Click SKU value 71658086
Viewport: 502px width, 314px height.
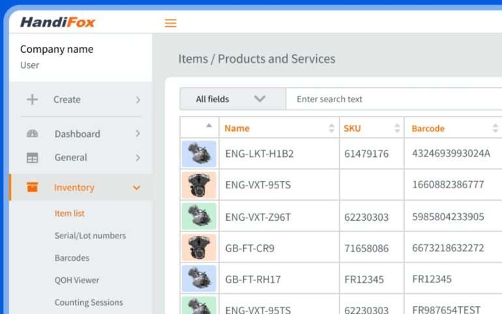(366, 248)
